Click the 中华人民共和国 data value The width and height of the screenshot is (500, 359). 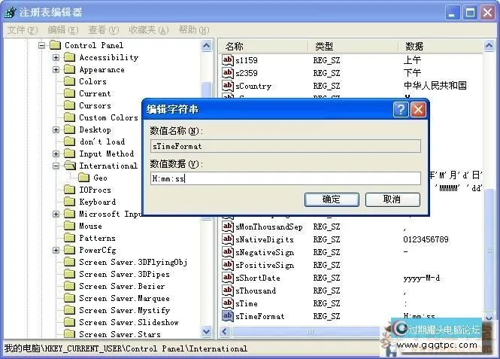click(435, 86)
